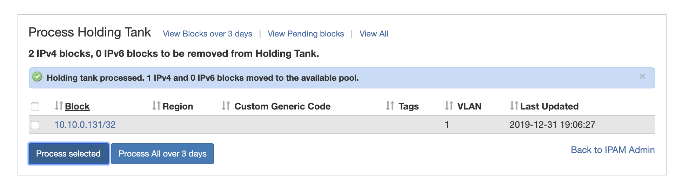Click the 2019-12-31 19:06:27 timestamp cell
This screenshot has width=682, height=186.
click(x=552, y=125)
